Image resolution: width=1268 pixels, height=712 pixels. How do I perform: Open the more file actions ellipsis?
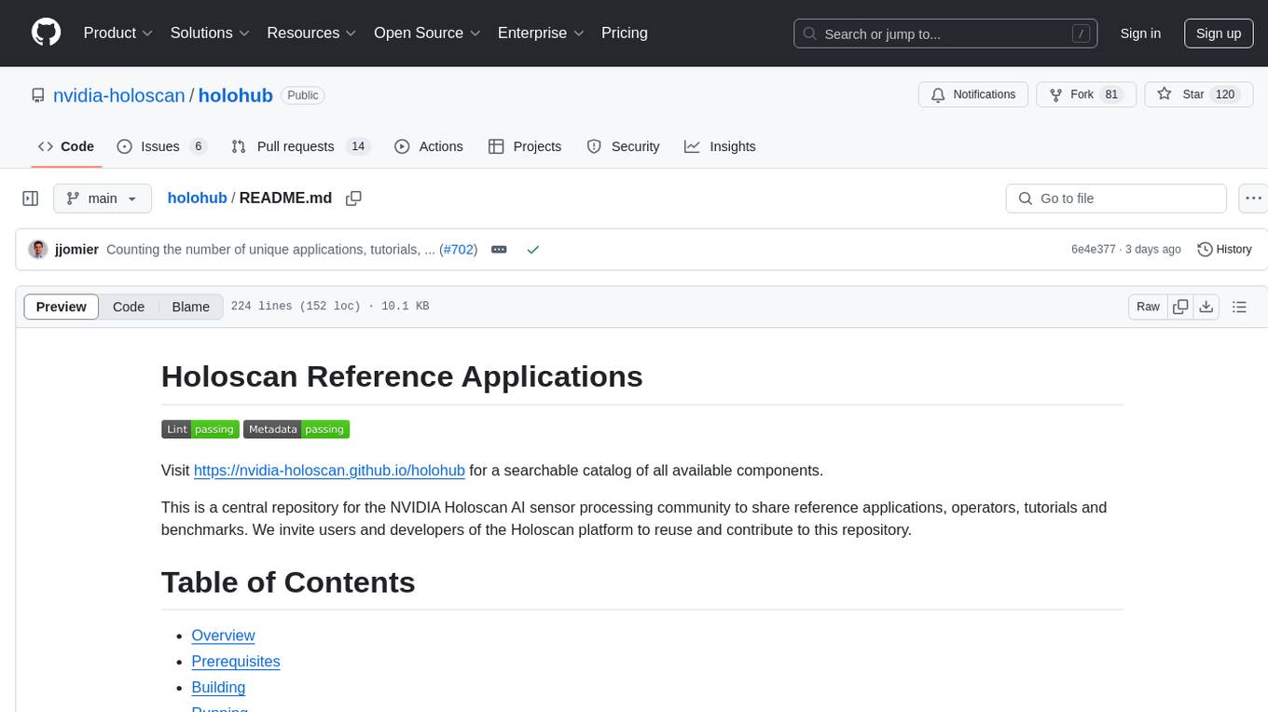pyautogui.click(x=1253, y=199)
